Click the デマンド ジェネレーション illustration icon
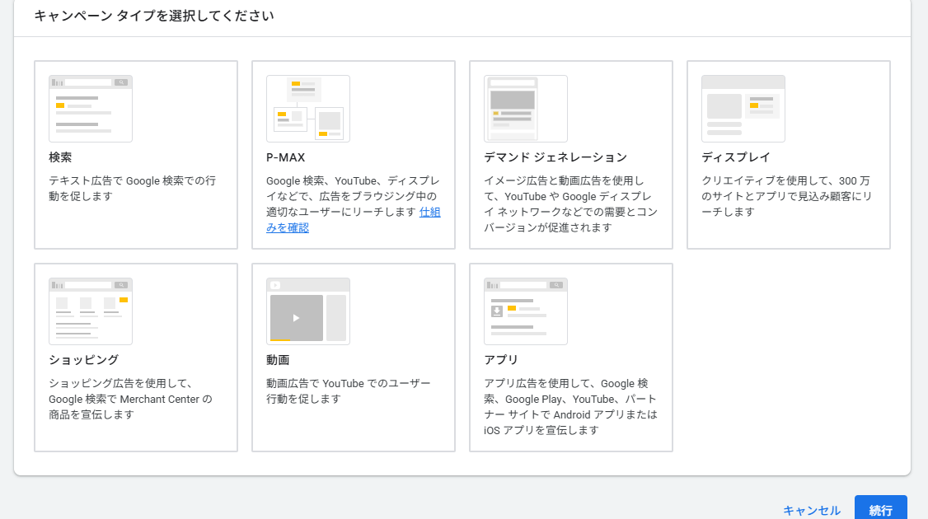The height and width of the screenshot is (519, 928). [x=526, y=109]
